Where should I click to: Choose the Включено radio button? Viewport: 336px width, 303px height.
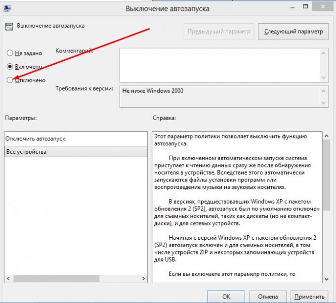pyautogui.click(x=10, y=66)
